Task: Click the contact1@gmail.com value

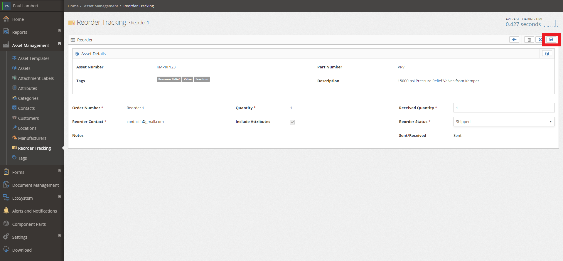Action: pos(145,122)
